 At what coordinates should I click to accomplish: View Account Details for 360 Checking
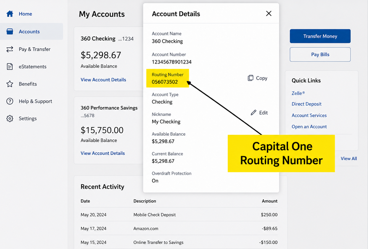(x=103, y=80)
